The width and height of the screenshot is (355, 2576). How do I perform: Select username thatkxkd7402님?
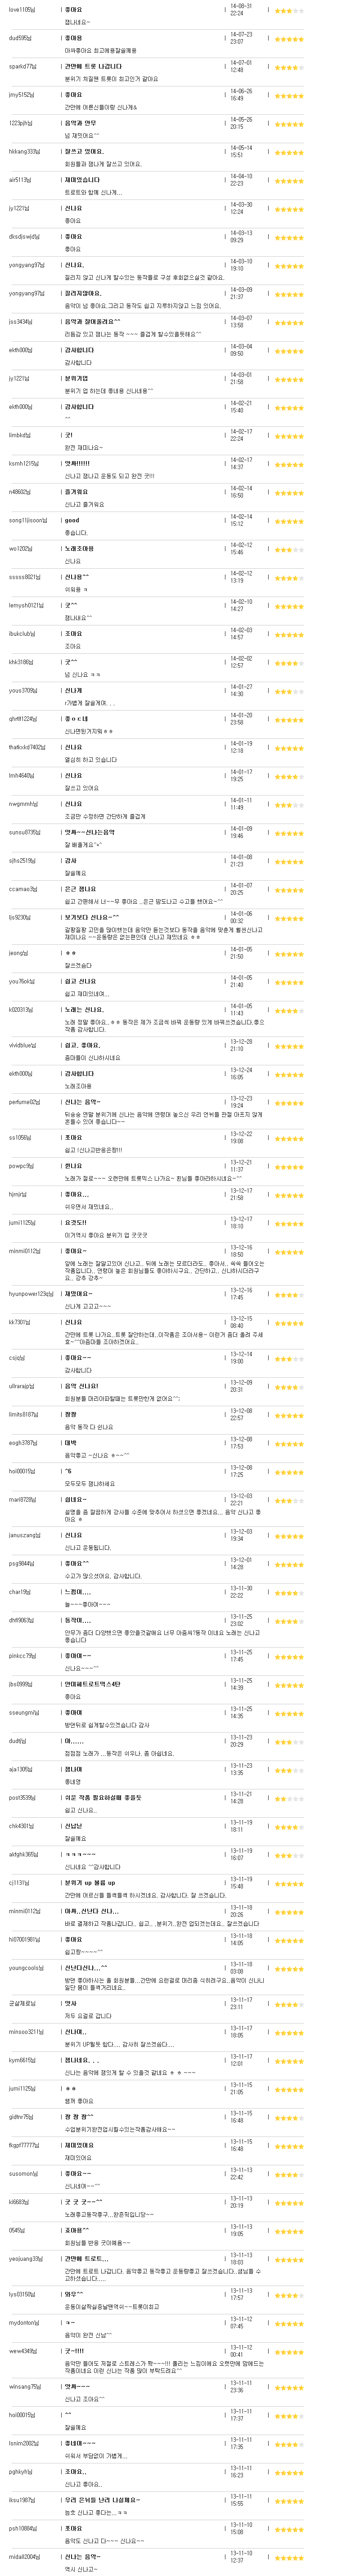coord(27,747)
